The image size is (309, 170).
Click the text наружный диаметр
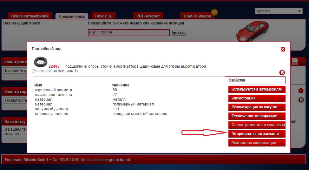[52, 109]
